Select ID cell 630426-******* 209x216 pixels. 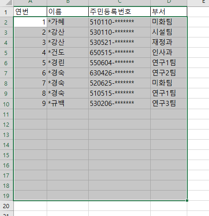[120, 73]
